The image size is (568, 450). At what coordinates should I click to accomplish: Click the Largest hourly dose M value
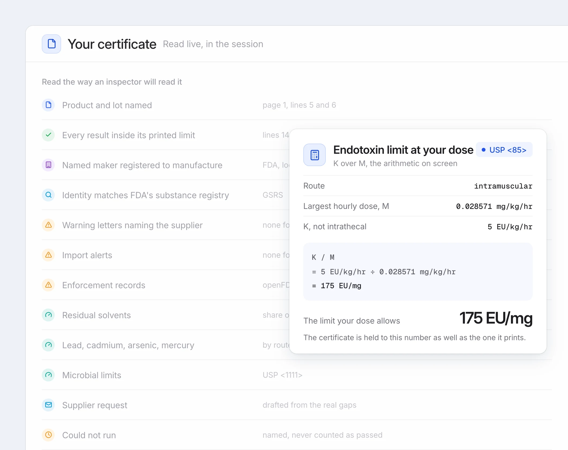[x=494, y=206]
